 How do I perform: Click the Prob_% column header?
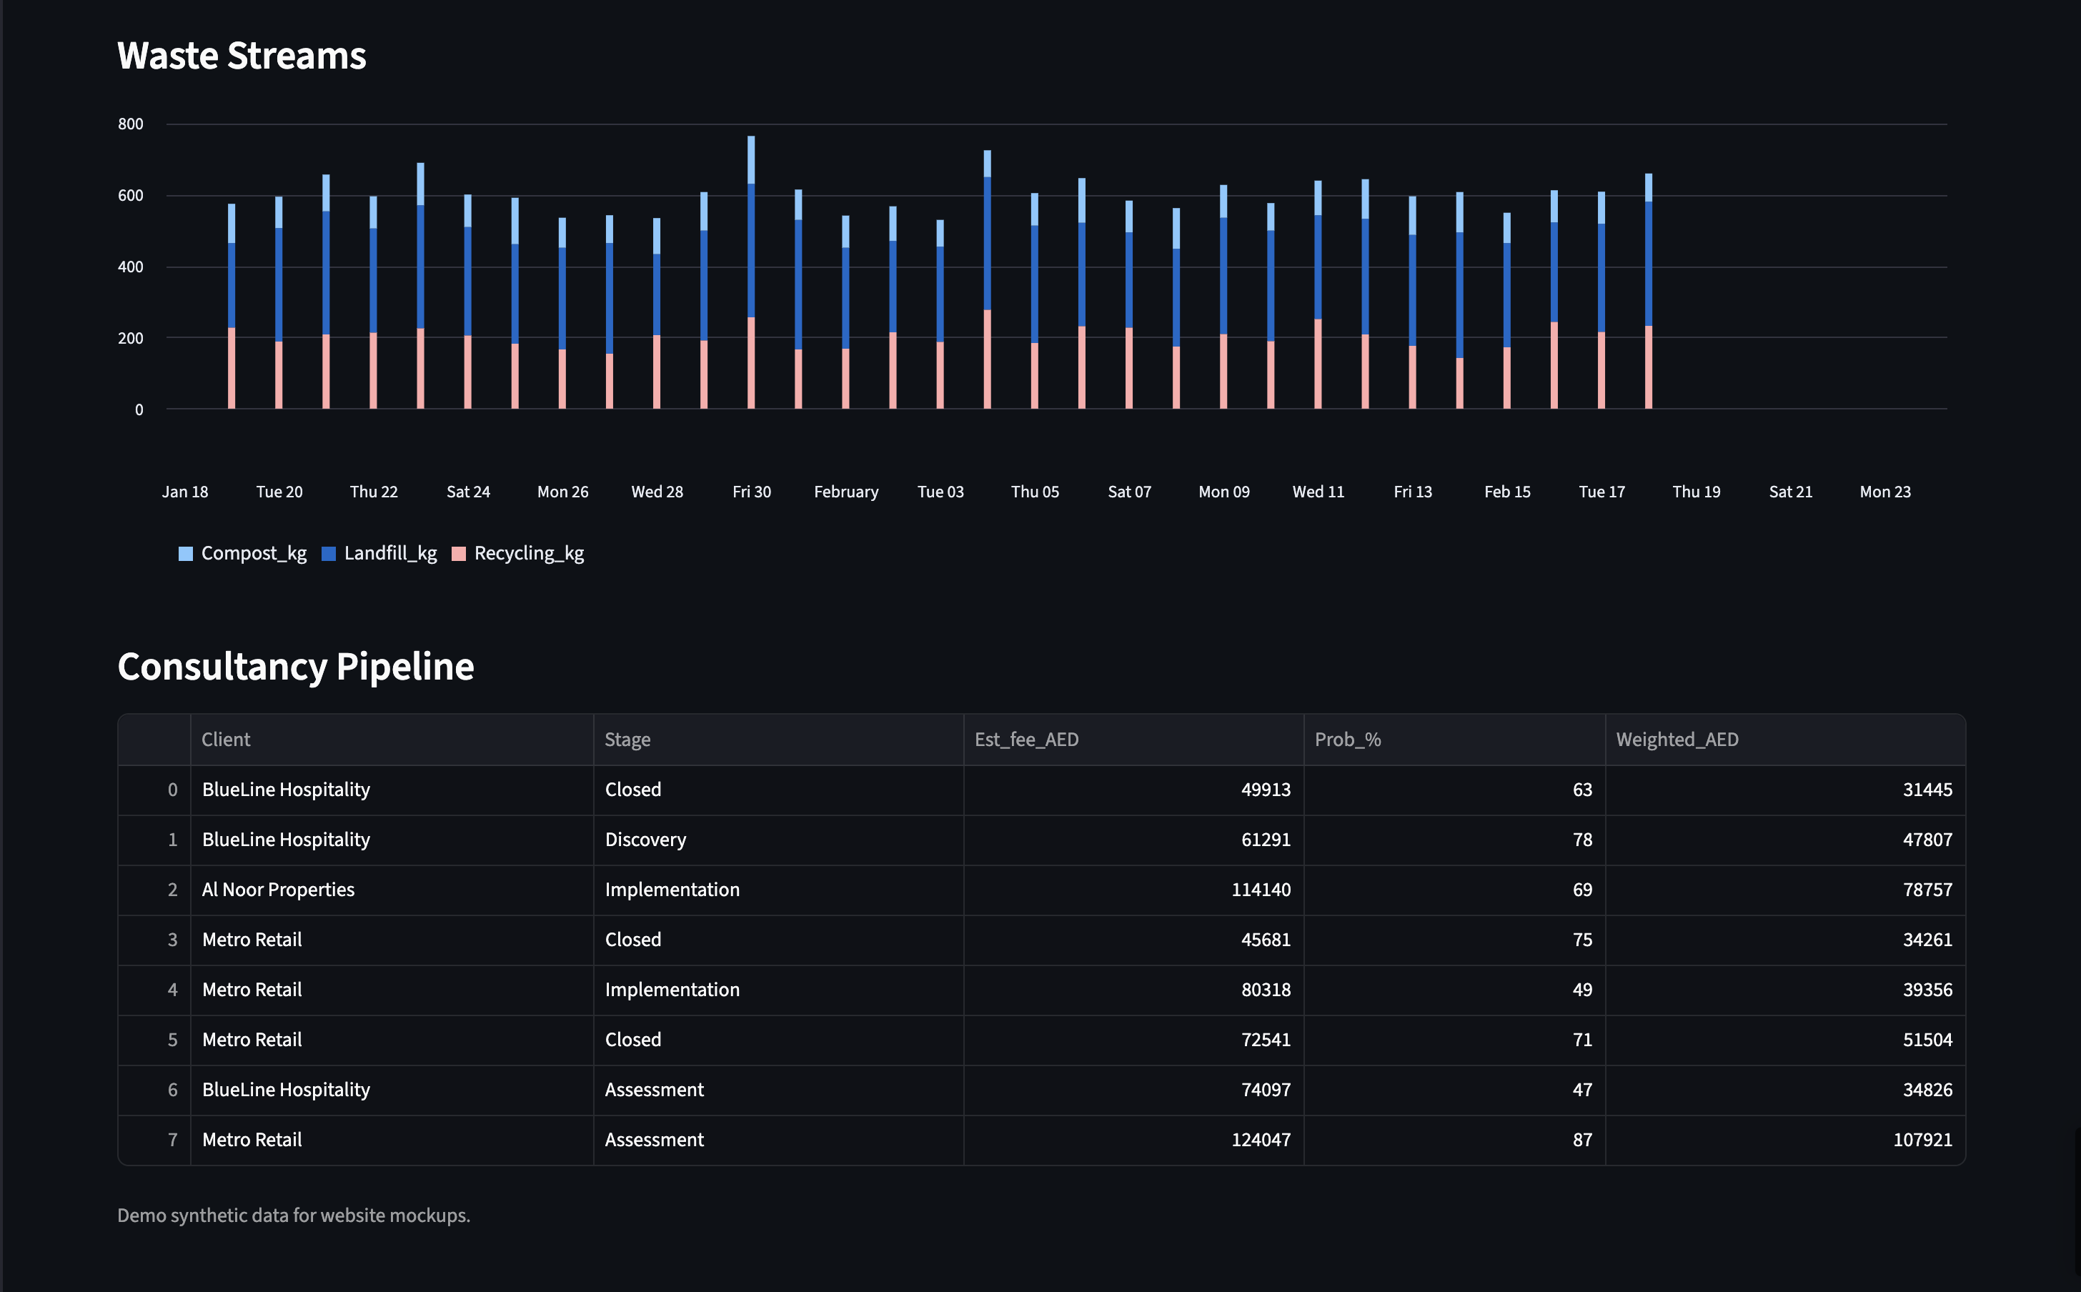click(x=1347, y=739)
